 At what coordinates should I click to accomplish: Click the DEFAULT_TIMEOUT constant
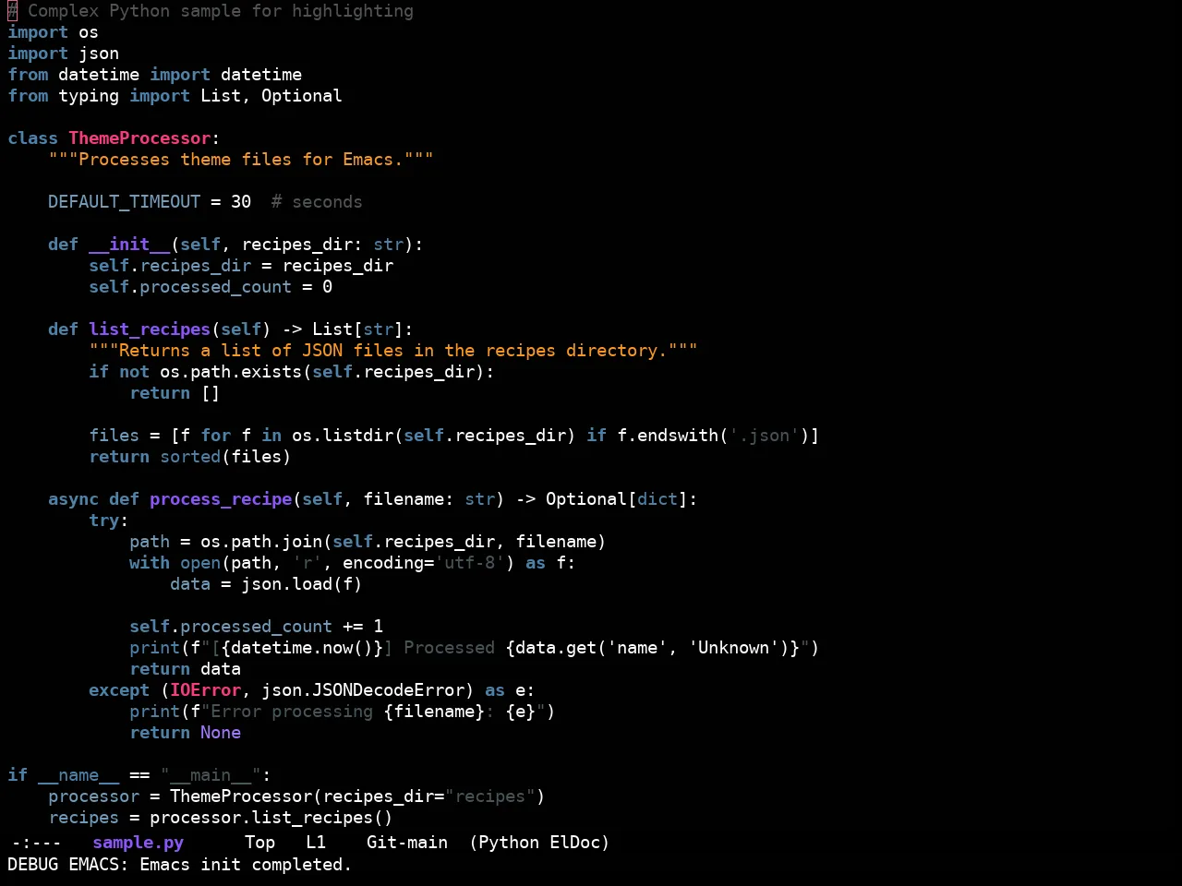(x=125, y=202)
